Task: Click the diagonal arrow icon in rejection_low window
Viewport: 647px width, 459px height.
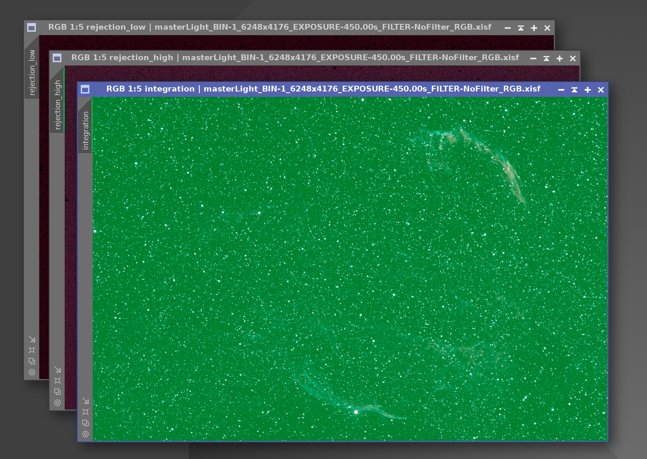Action: (32, 339)
